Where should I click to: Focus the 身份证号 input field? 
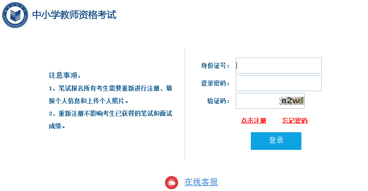pyautogui.click(x=279, y=65)
